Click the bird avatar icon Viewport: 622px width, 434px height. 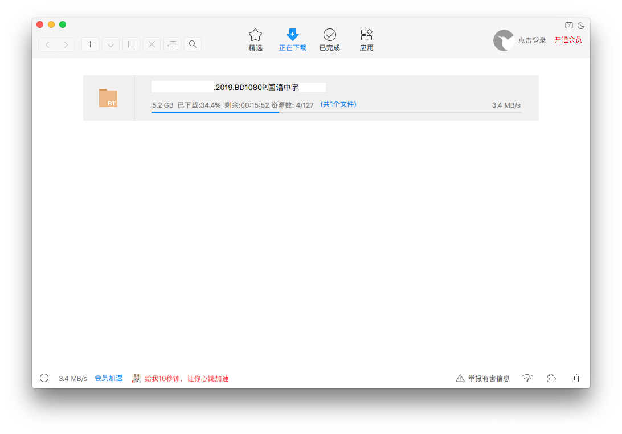504,40
